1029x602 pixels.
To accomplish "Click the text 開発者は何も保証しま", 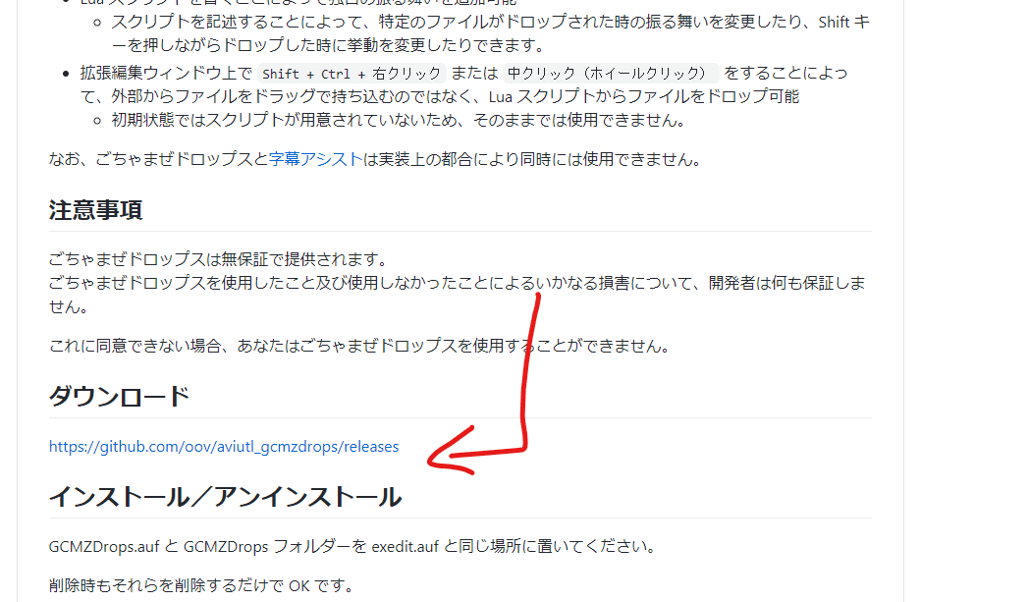I will click(786, 283).
